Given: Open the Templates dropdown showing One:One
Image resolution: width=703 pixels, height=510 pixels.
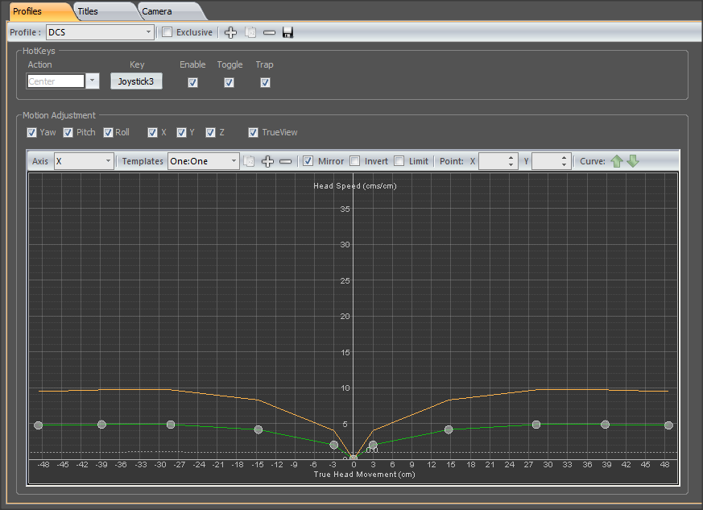Looking at the screenshot, I should [203, 161].
